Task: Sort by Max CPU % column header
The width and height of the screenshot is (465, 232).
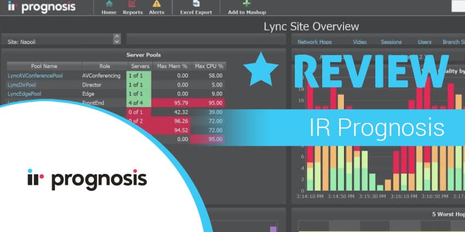Action: tap(209, 66)
